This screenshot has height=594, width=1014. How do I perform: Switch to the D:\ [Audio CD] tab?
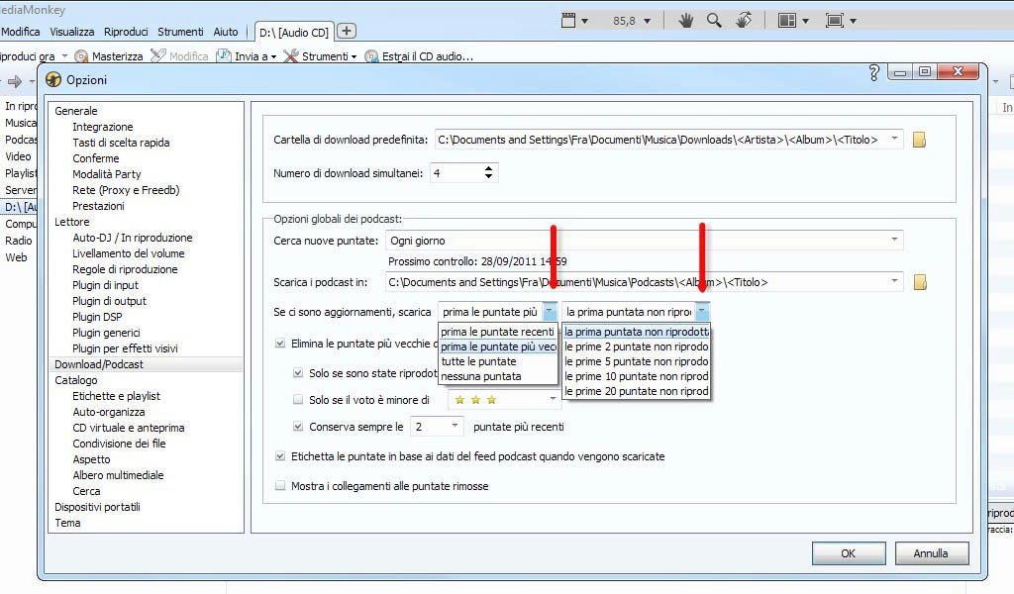coord(293,33)
